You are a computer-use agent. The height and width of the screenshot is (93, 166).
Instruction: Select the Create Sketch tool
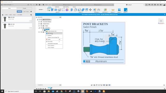pos(49,10)
